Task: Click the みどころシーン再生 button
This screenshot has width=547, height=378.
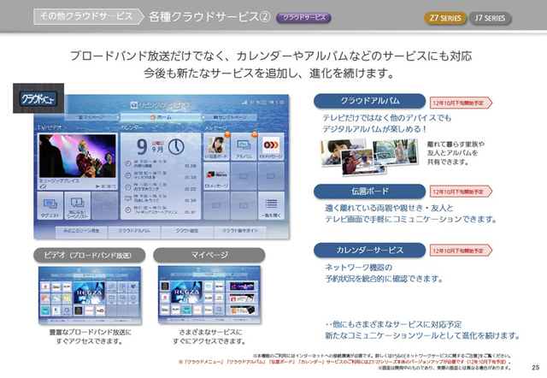Action: click(x=81, y=231)
